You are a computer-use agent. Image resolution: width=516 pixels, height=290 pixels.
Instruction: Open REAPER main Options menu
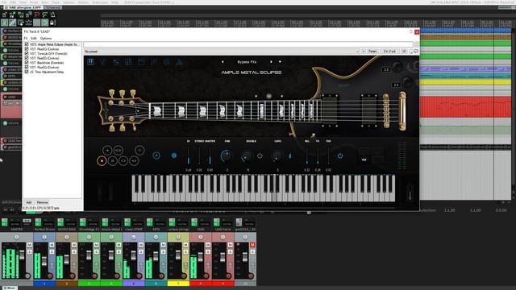(69, 2)
